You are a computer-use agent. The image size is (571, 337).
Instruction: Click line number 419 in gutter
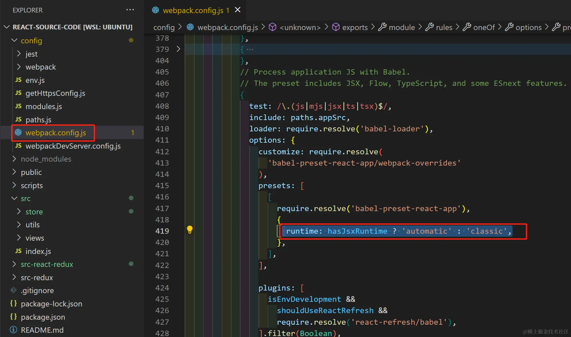pos(162,231)
